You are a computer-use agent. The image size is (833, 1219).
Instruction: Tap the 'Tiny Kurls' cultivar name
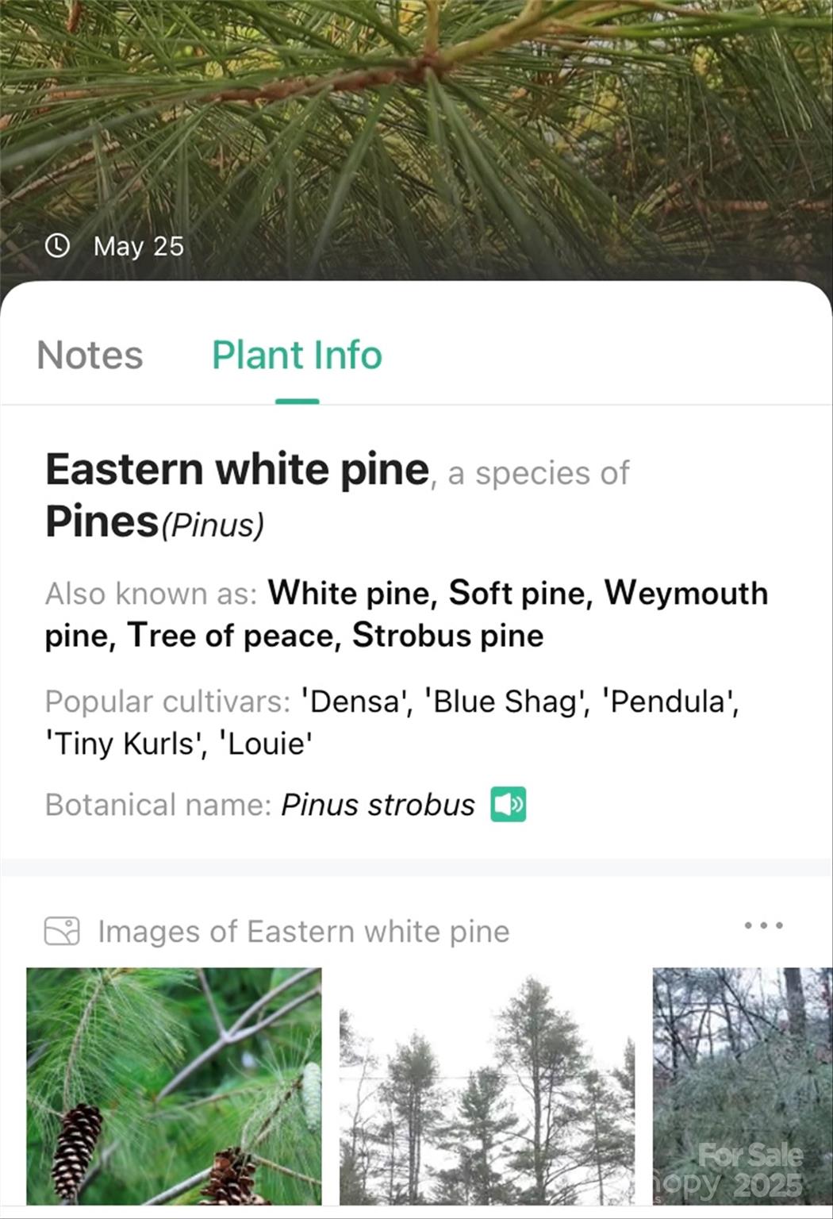point(125,744)
